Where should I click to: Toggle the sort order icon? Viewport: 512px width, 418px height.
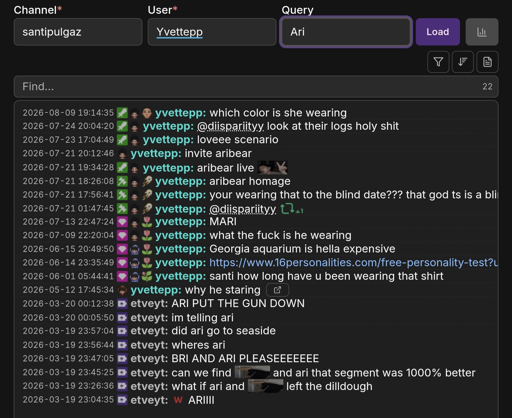pos(463,62)
